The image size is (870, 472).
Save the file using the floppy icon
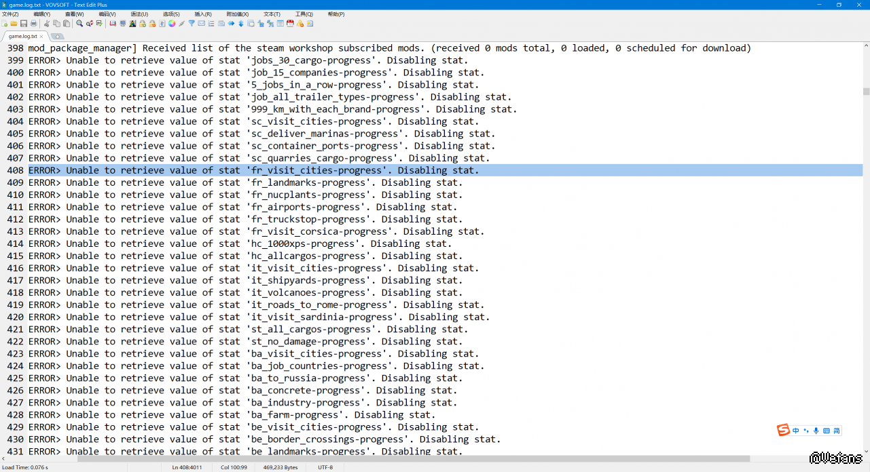(24, 23)
